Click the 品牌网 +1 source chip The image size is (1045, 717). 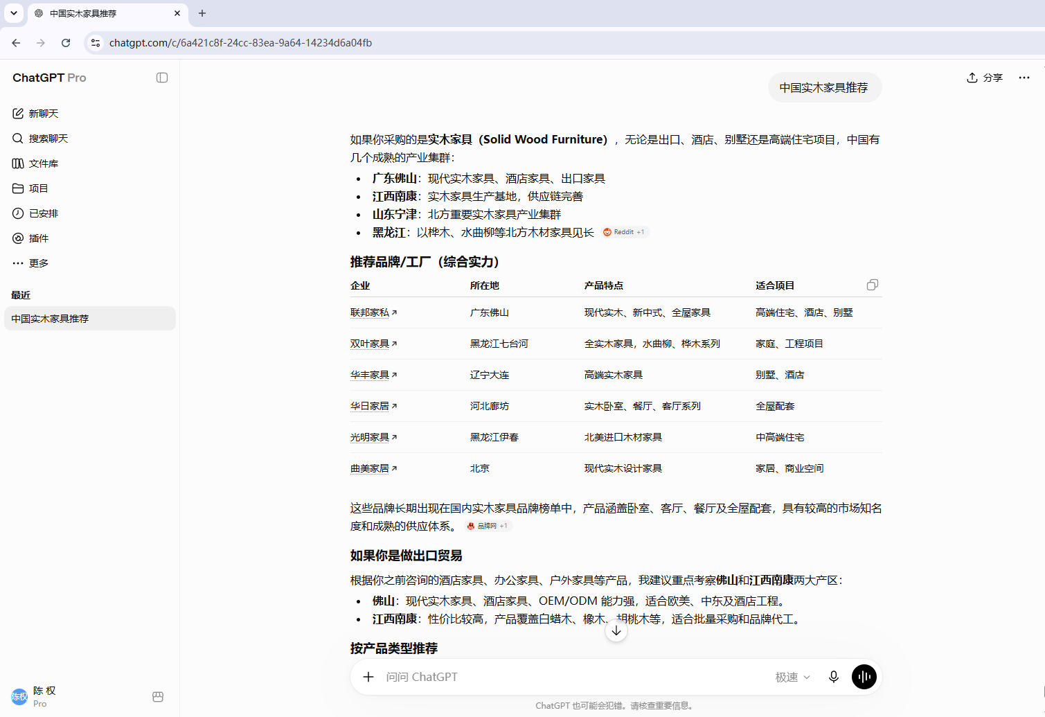488,526
